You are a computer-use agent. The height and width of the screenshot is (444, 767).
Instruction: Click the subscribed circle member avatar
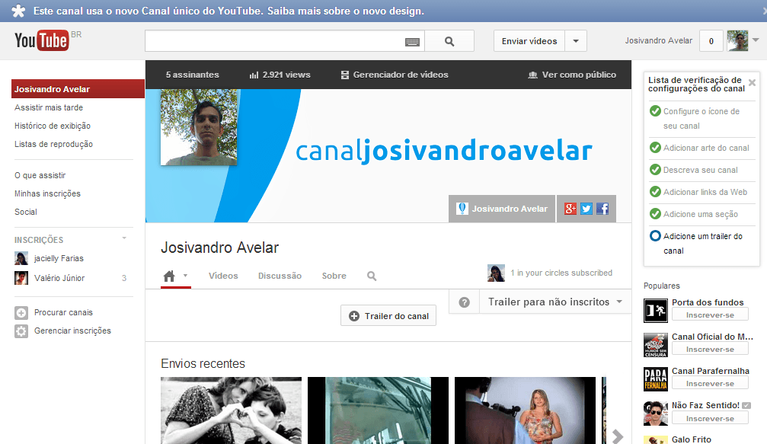pyautogui.click(x=496, y=273)
